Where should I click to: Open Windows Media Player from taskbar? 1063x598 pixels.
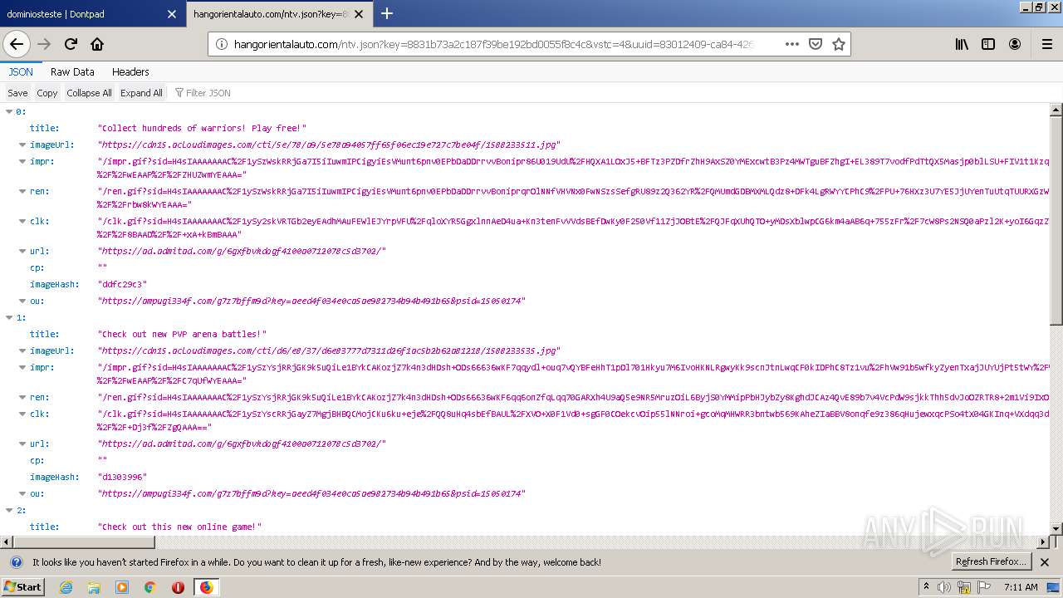(122, 587)
